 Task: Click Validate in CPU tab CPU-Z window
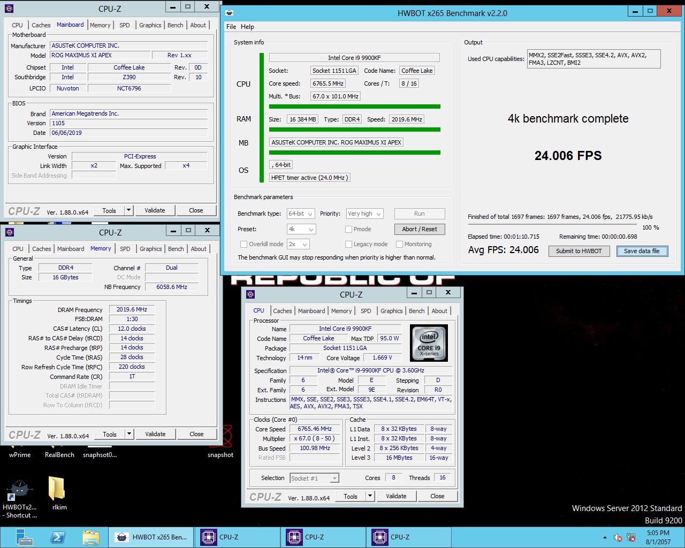click(x=396, y=496)
